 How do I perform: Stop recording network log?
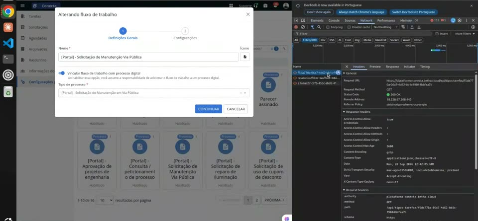tap(296, 27)
